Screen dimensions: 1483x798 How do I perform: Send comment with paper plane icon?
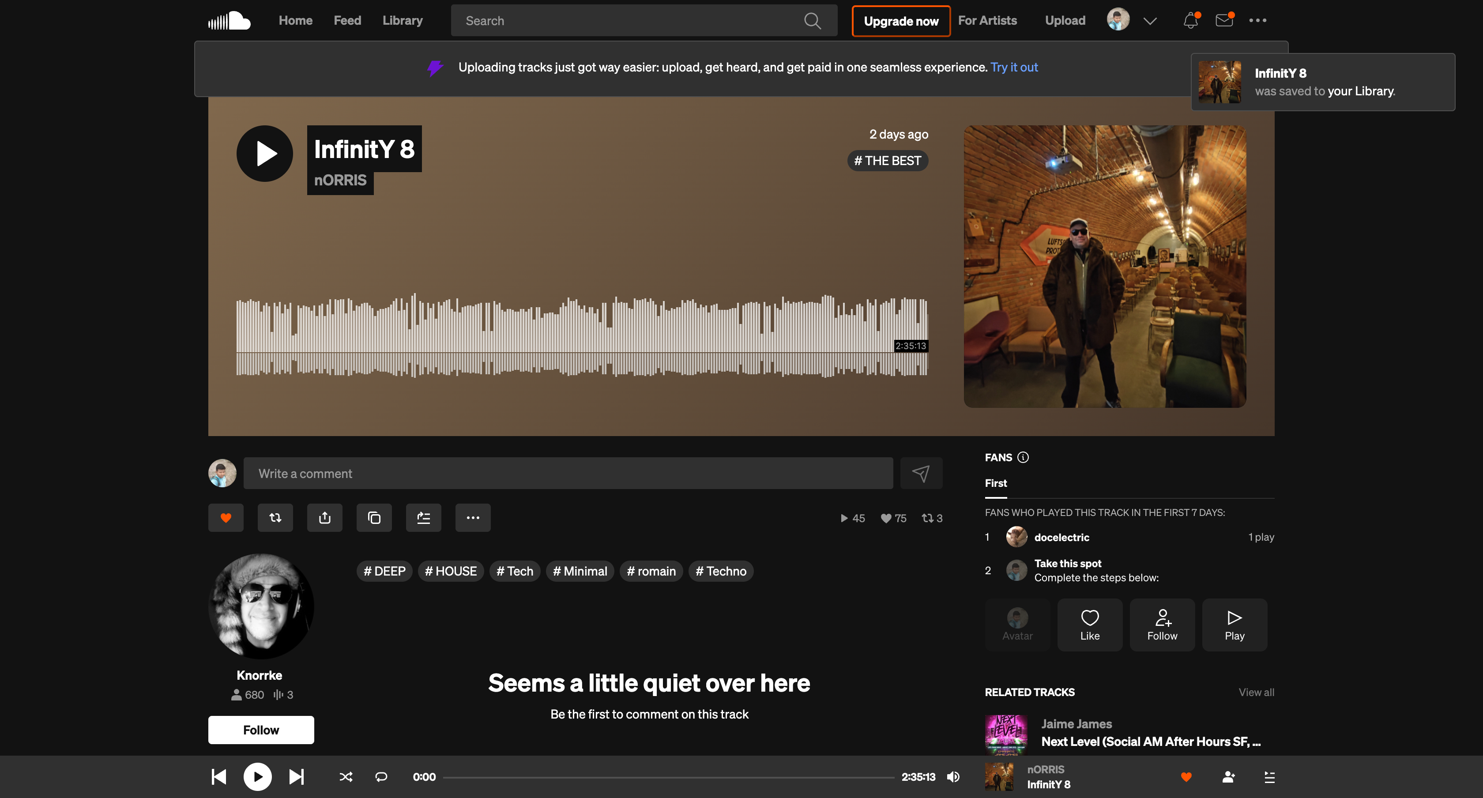point(921,473)
